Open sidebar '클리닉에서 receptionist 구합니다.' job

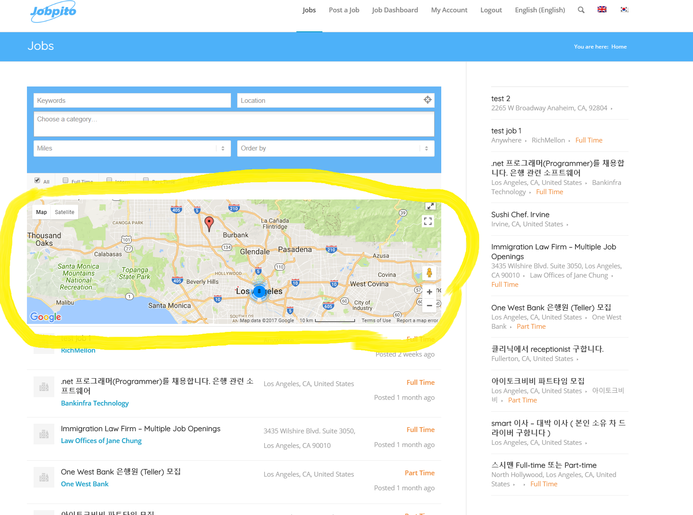[547, 349]
